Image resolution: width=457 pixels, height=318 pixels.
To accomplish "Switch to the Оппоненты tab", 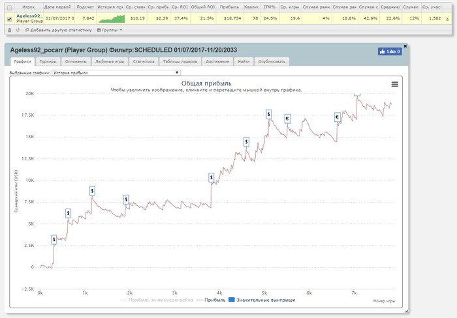I will pyautogui.click(x=76, y=61).
